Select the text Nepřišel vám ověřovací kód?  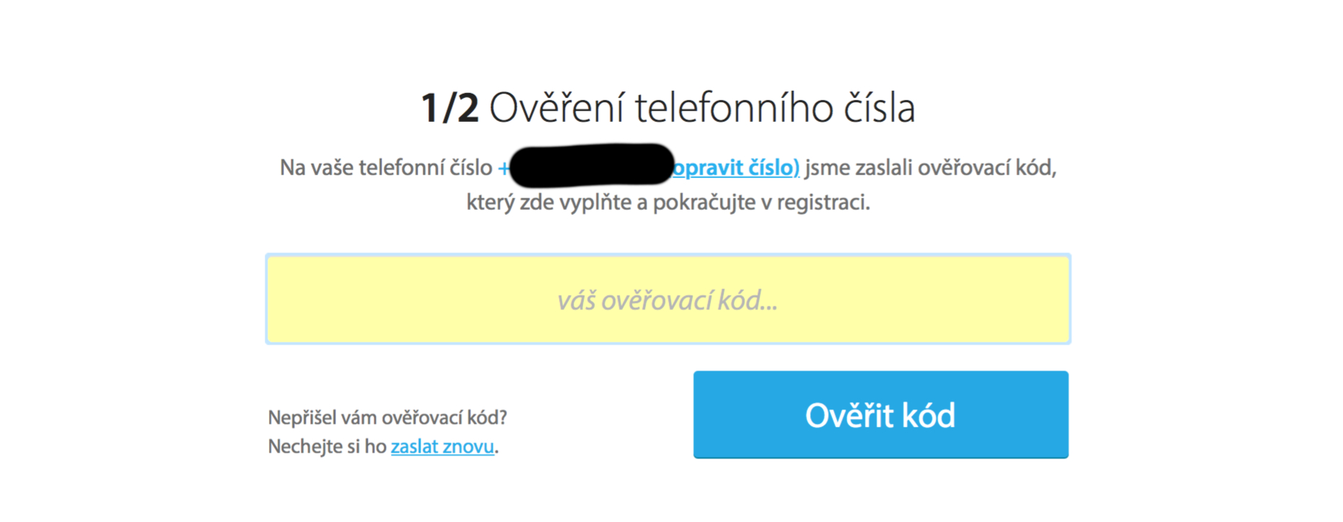[x=388, y=417]
